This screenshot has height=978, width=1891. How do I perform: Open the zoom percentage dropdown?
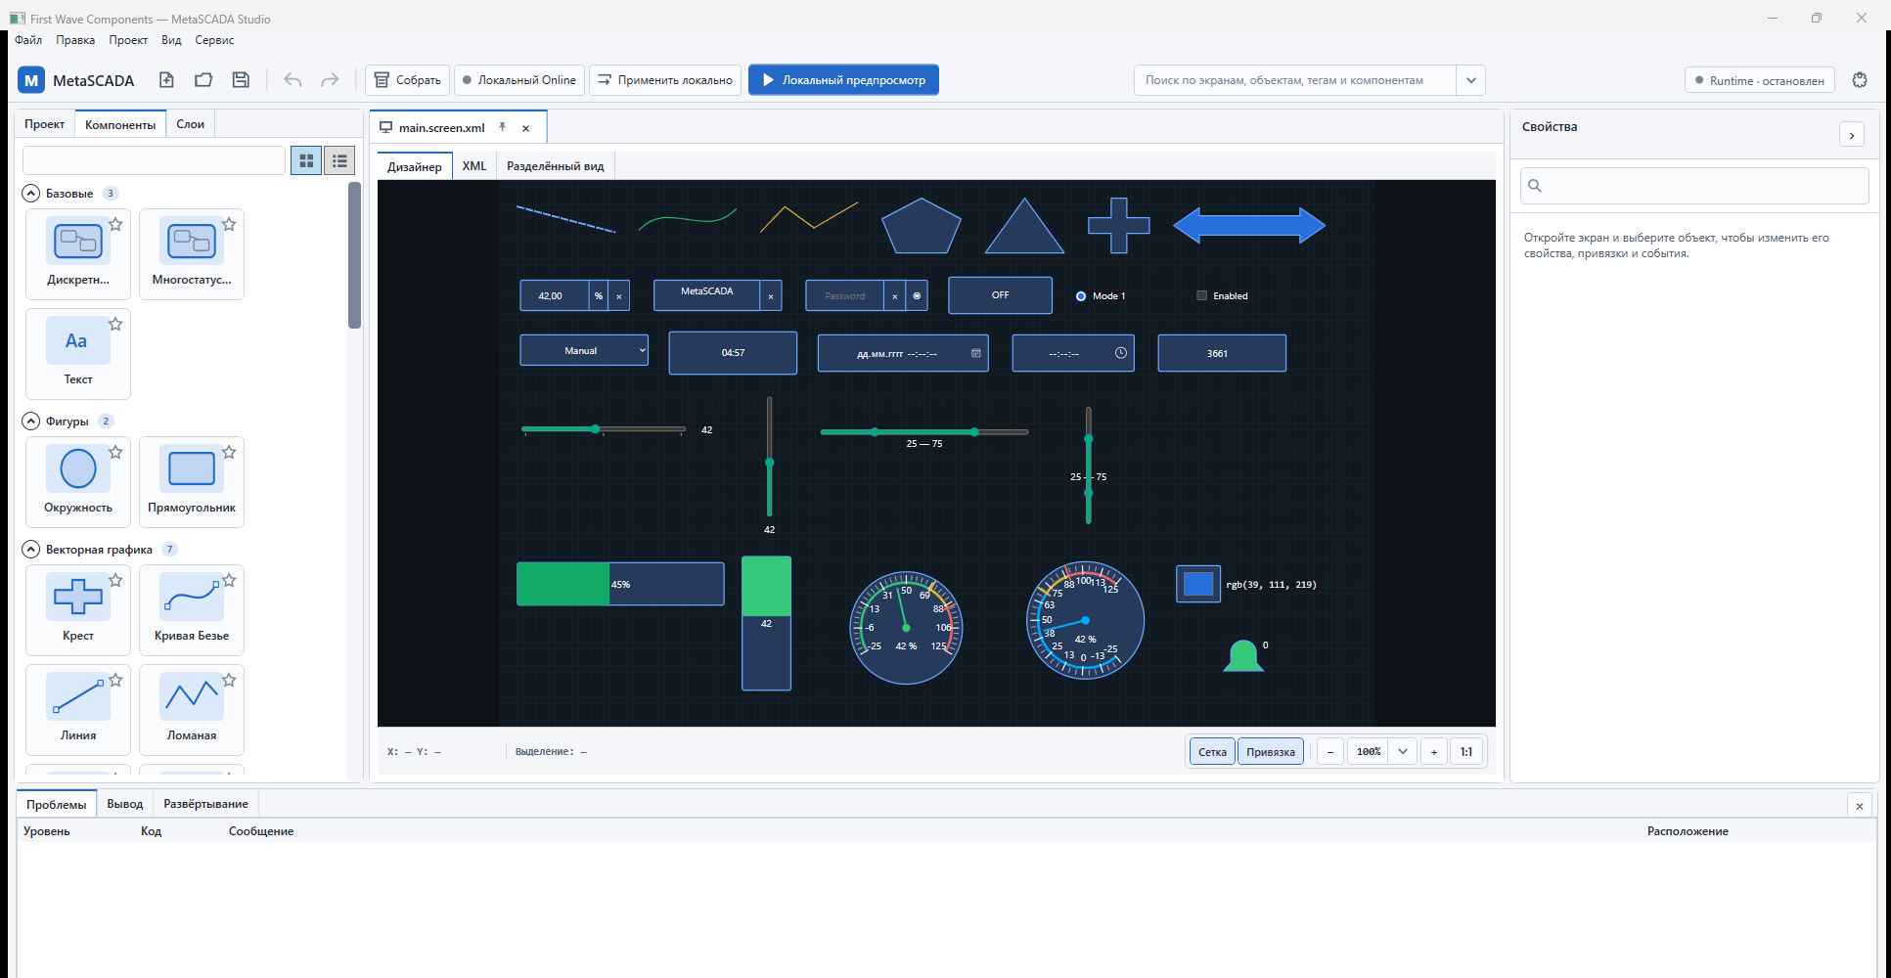pyautogui.click(x=1403, y=751)
